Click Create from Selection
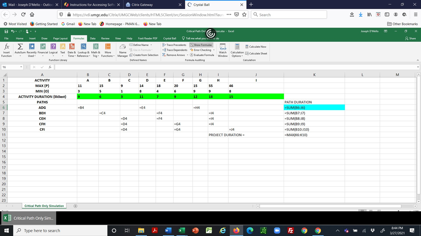The width and height of the screenshot is (421, 236). point(144,55)
